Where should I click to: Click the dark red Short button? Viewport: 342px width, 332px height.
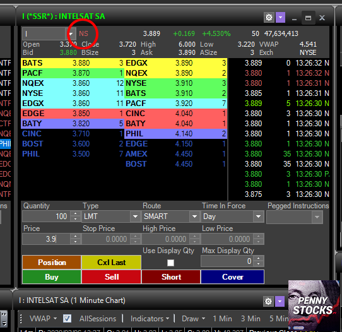(171, 277)
